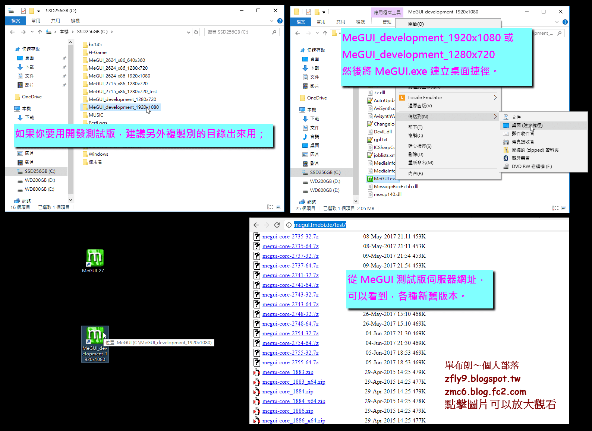This screenshot has width=592, height=431.
Task: Choose 桌面 (建立捷徑) in Send-to submenu
Action: pyautogui.click(x=543, y=126)
